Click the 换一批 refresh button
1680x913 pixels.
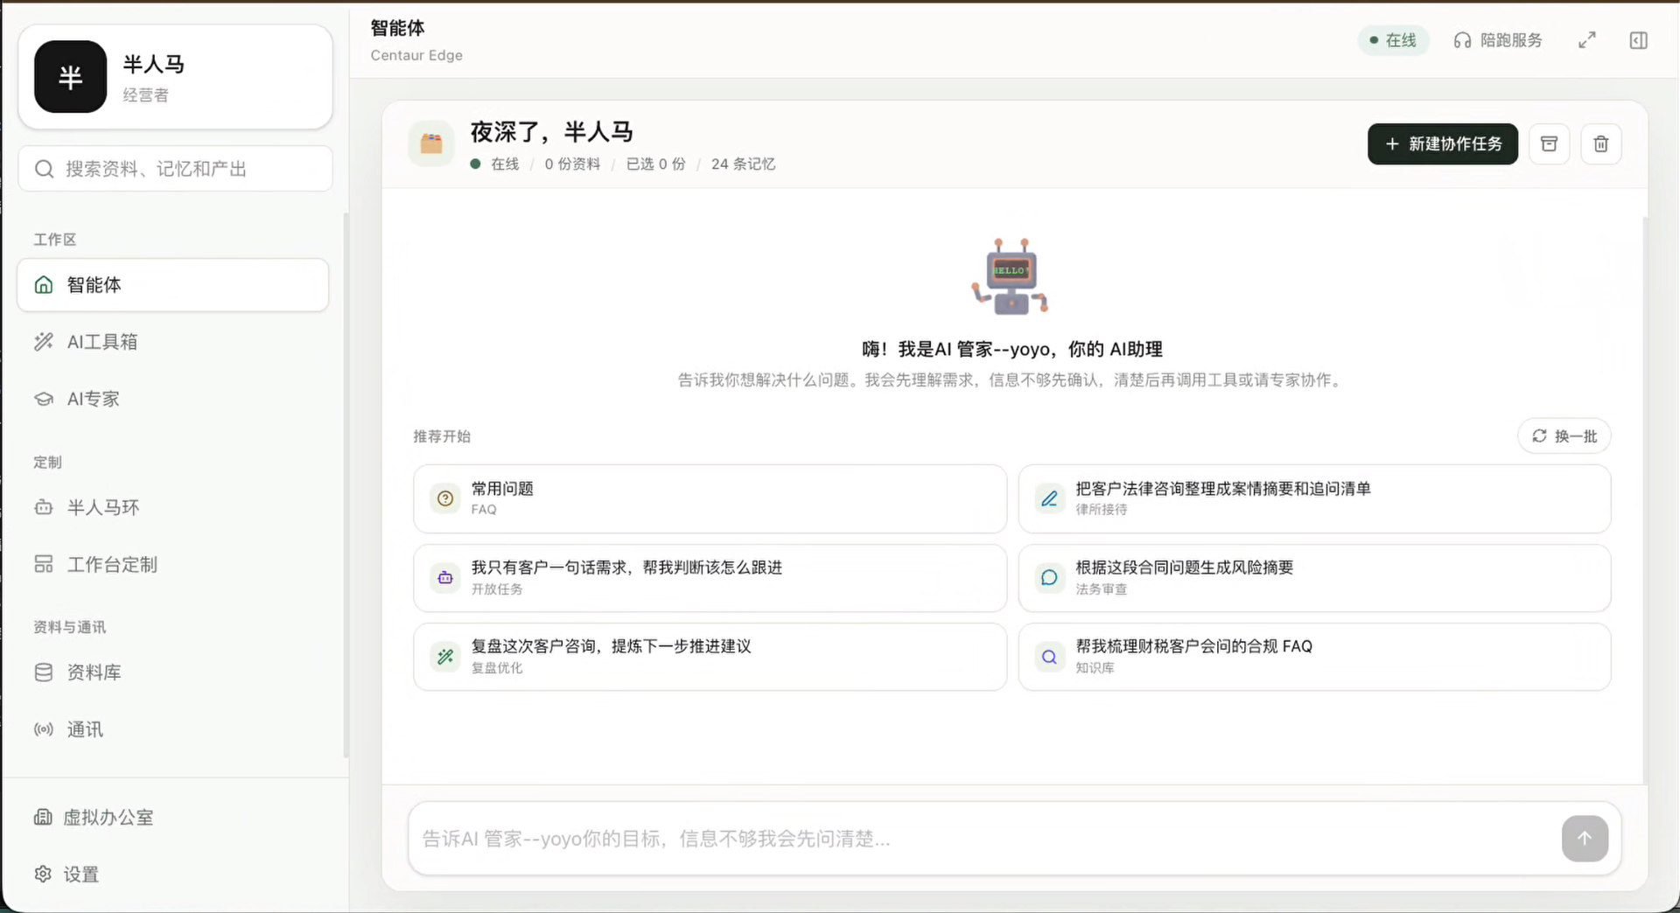coord(1564,436)
